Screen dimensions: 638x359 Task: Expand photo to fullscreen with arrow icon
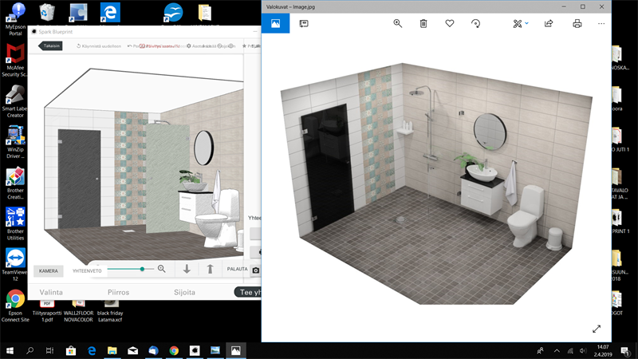pos(597,329)
